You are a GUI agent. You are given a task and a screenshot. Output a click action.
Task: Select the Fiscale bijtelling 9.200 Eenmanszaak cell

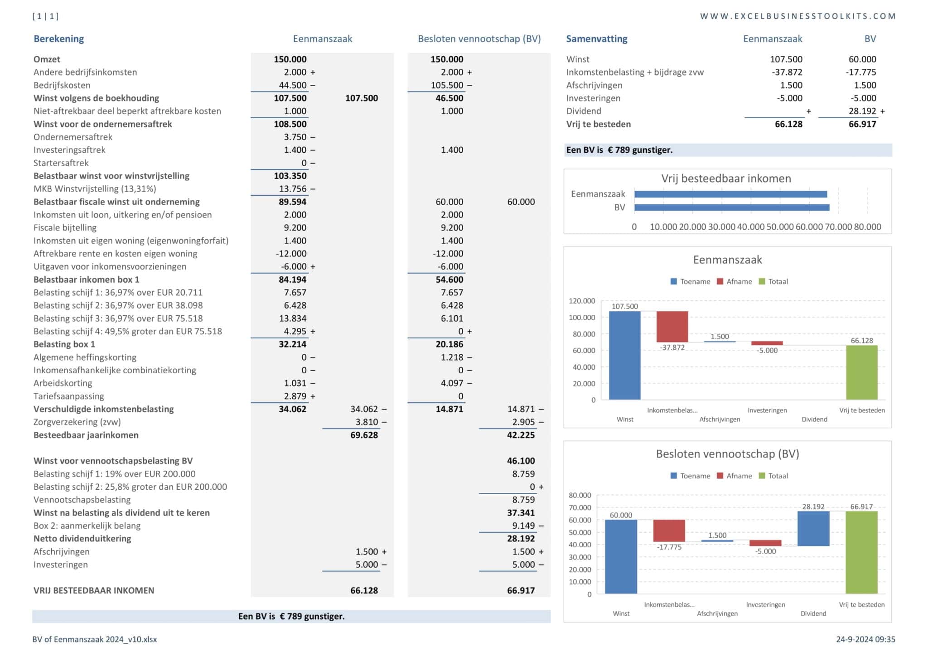pos(295,228)
